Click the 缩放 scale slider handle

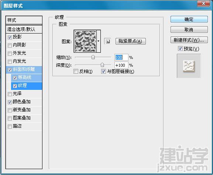point(93,57)
